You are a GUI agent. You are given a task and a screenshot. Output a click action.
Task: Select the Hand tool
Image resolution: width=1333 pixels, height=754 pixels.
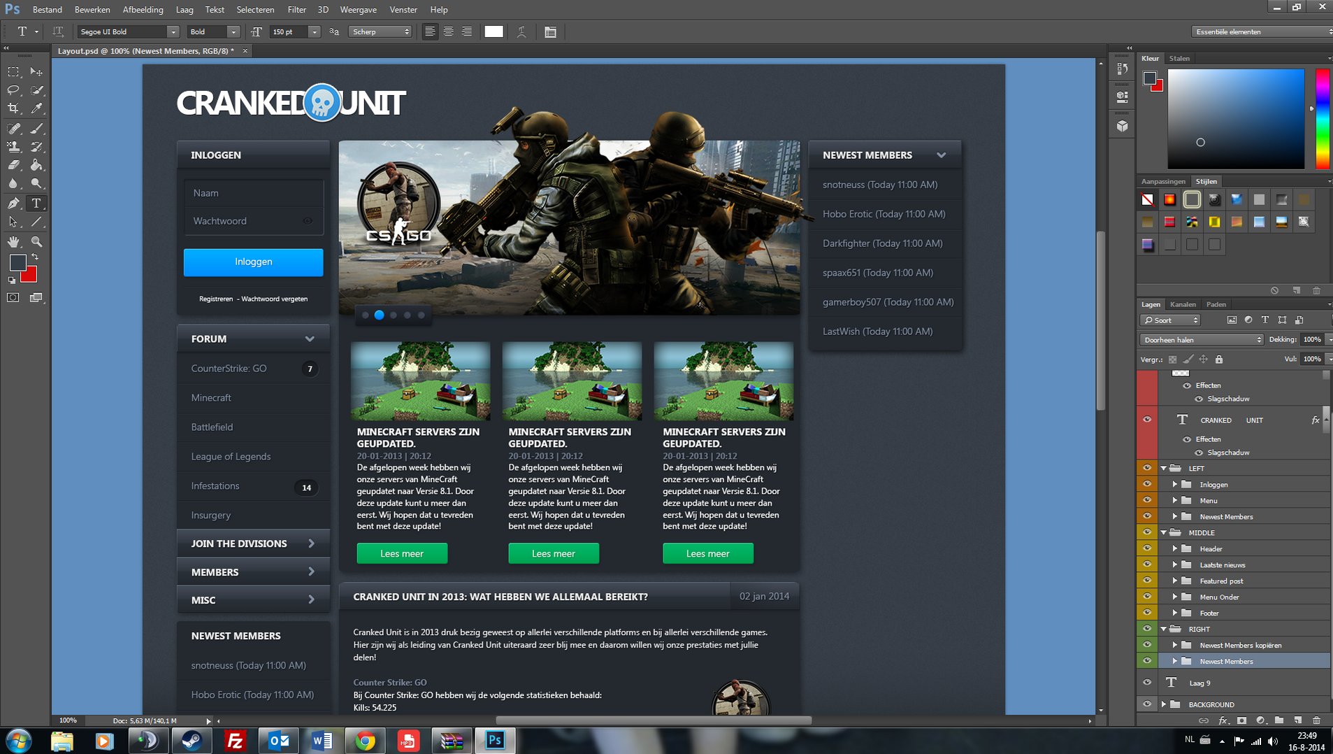[13, 241]
